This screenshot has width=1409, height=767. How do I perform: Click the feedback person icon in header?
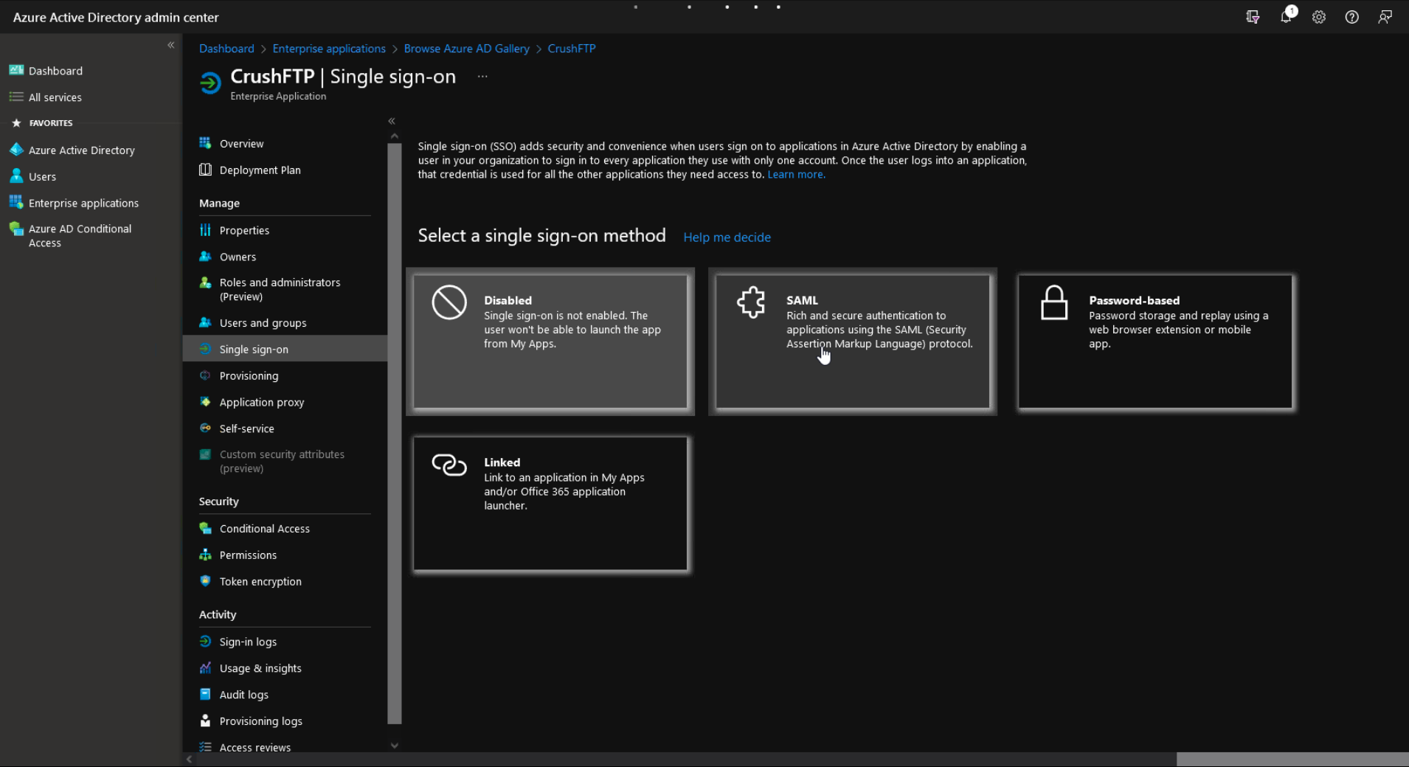point(1385,17)
